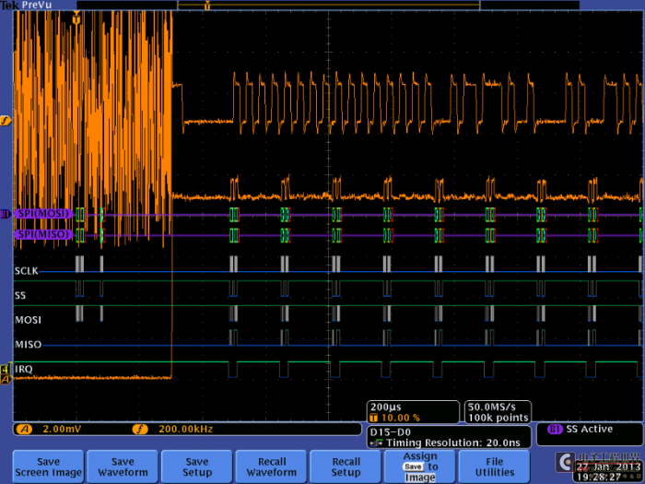Select the B1 bus indicator icon
Screen dimensions: 645x484
[5, 214]
